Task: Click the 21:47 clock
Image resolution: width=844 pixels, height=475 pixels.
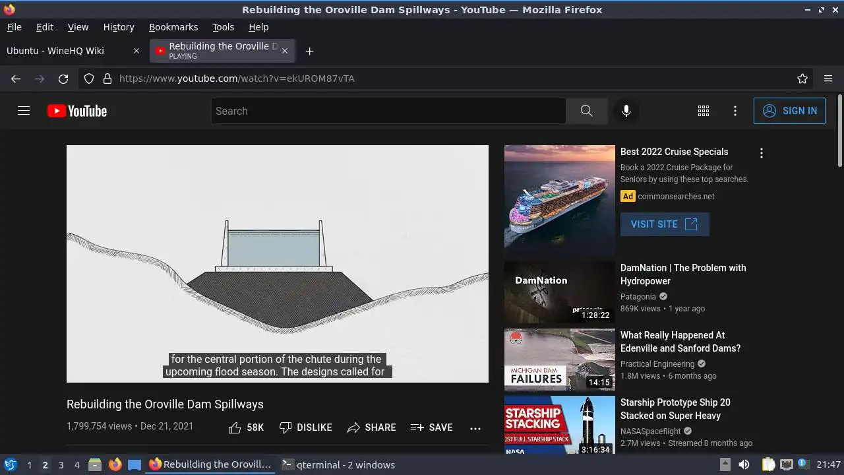Action: tap(829, 464)
